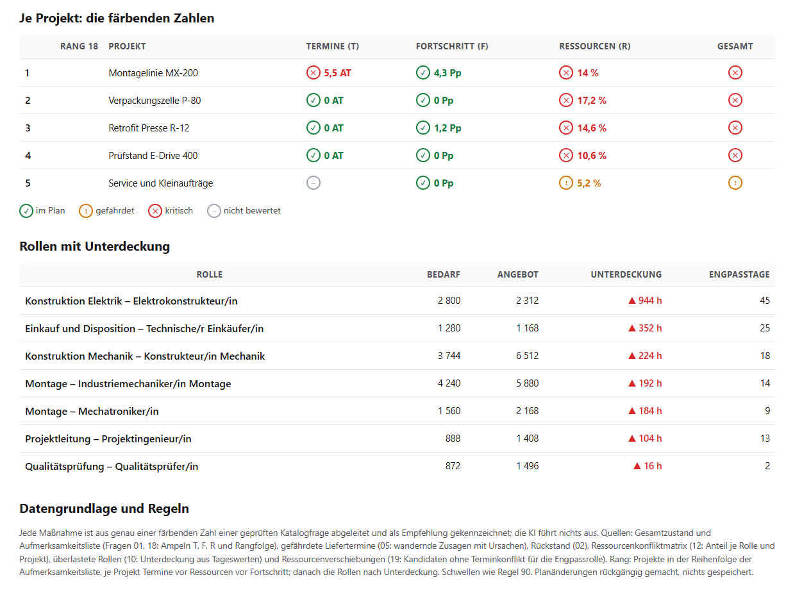Click the green check icon beside 1,2 Pp
The image size is (795, 609).
tap(423, 128)
